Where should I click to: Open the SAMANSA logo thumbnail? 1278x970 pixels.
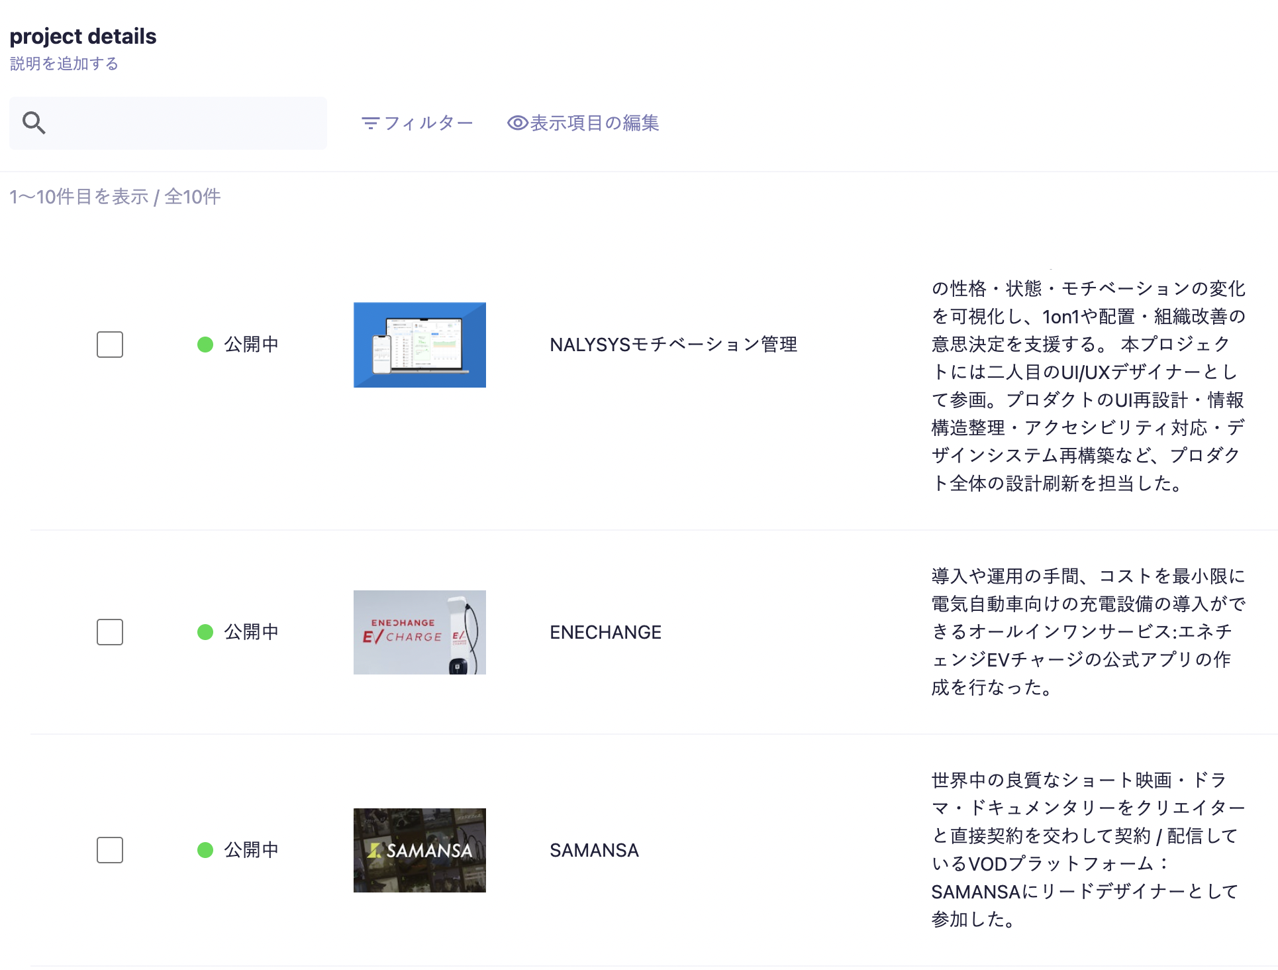pyautogui.click(x=420, y=850)
